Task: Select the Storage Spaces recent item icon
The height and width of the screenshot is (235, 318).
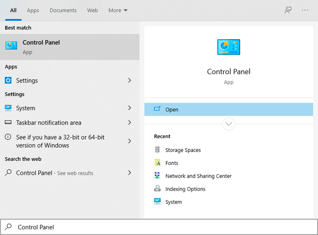Action: (x=157, y=149)
